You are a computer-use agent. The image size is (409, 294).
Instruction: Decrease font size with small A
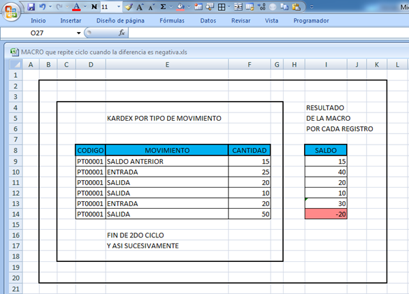[151, 8]
